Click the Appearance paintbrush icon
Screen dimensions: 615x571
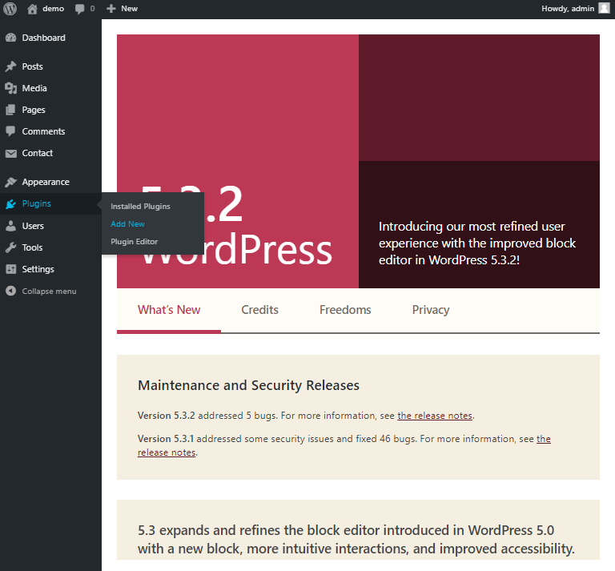(11, 182)
